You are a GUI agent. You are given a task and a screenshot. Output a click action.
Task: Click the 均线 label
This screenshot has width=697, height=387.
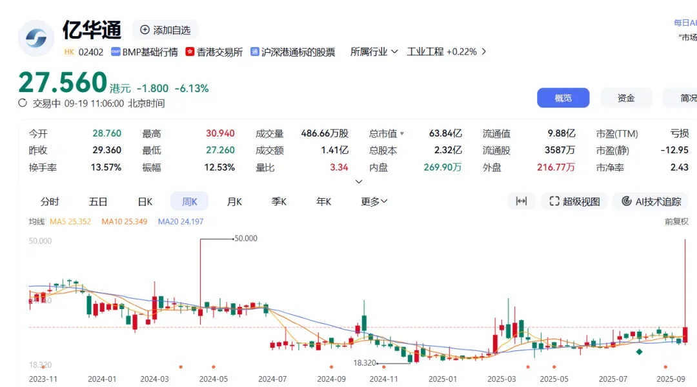[x=36, y=222]
